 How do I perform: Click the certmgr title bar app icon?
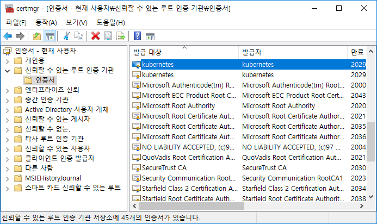(x=9, y=8)
